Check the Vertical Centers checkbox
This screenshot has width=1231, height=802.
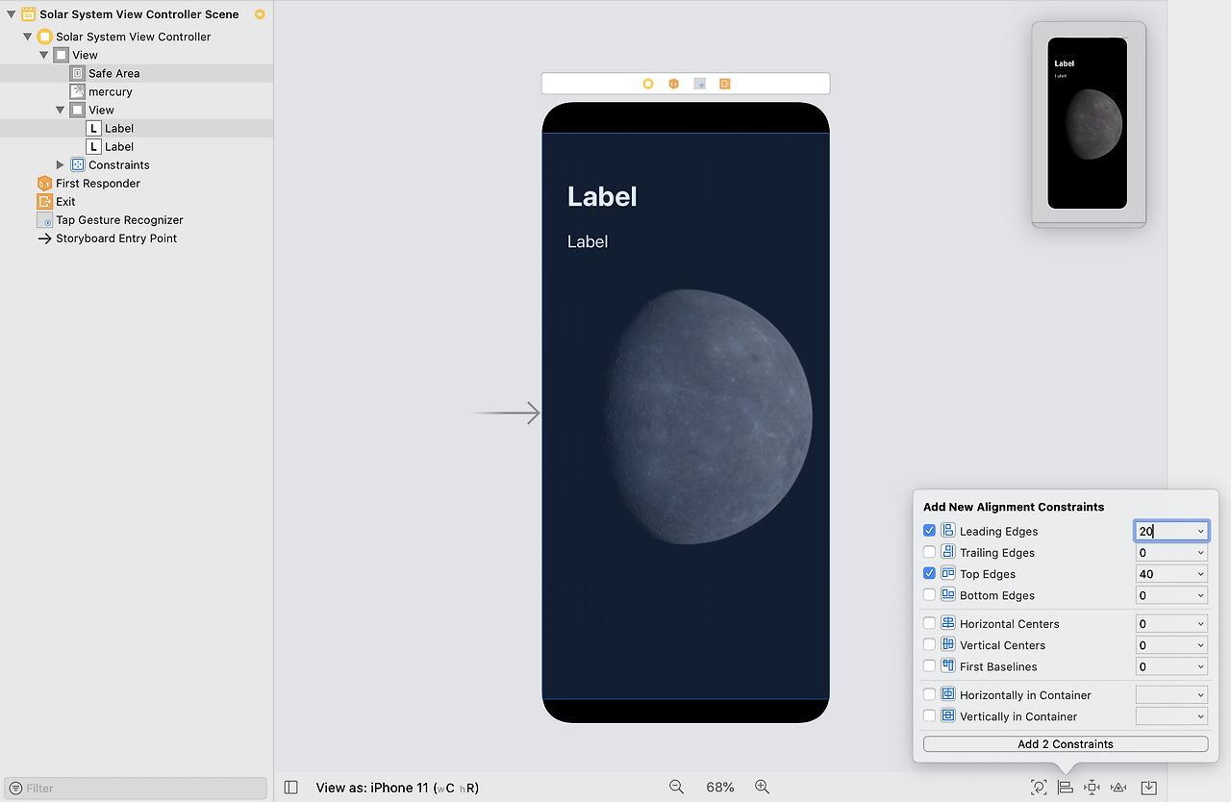click(929, 644)
